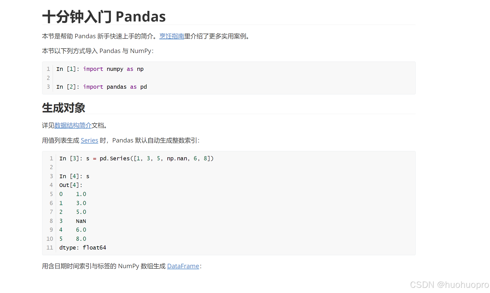490x293 pixels.
Task: Click the CSDN @huohuopro watermark
Action: [449, 285]
